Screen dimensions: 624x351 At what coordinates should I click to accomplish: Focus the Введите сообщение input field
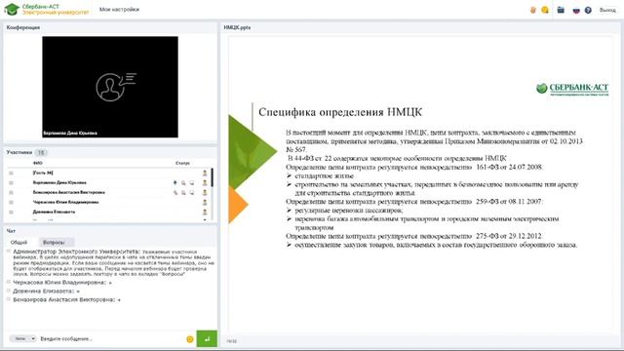110,339
